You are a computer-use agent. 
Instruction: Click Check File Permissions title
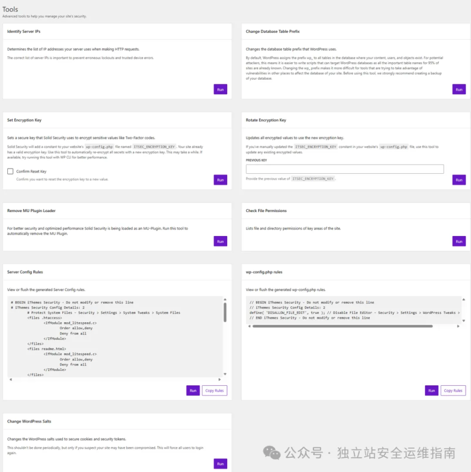(266, 210)
